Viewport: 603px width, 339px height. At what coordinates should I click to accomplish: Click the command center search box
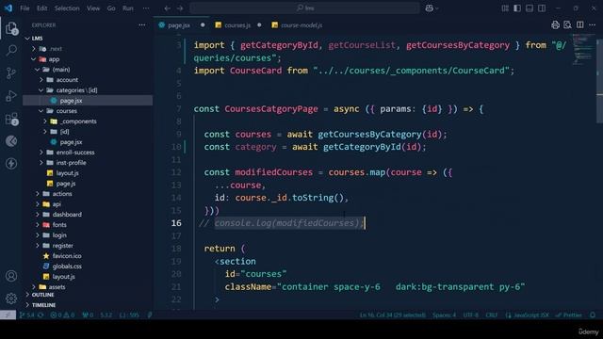[x=304, y=8]
